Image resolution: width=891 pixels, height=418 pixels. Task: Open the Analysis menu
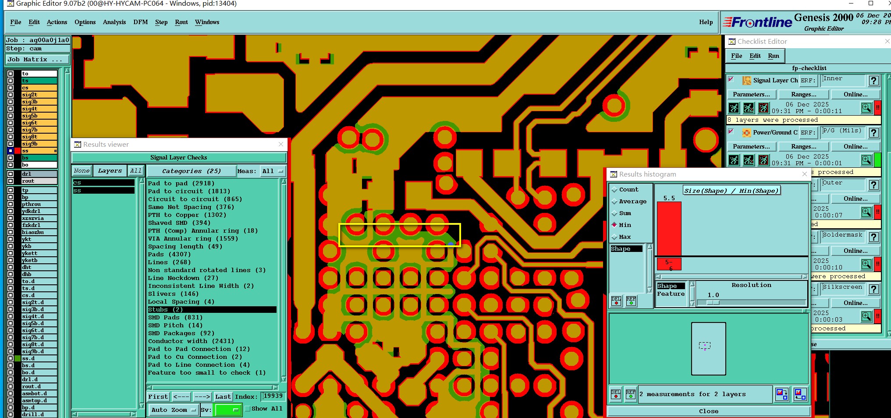(114, 22)
